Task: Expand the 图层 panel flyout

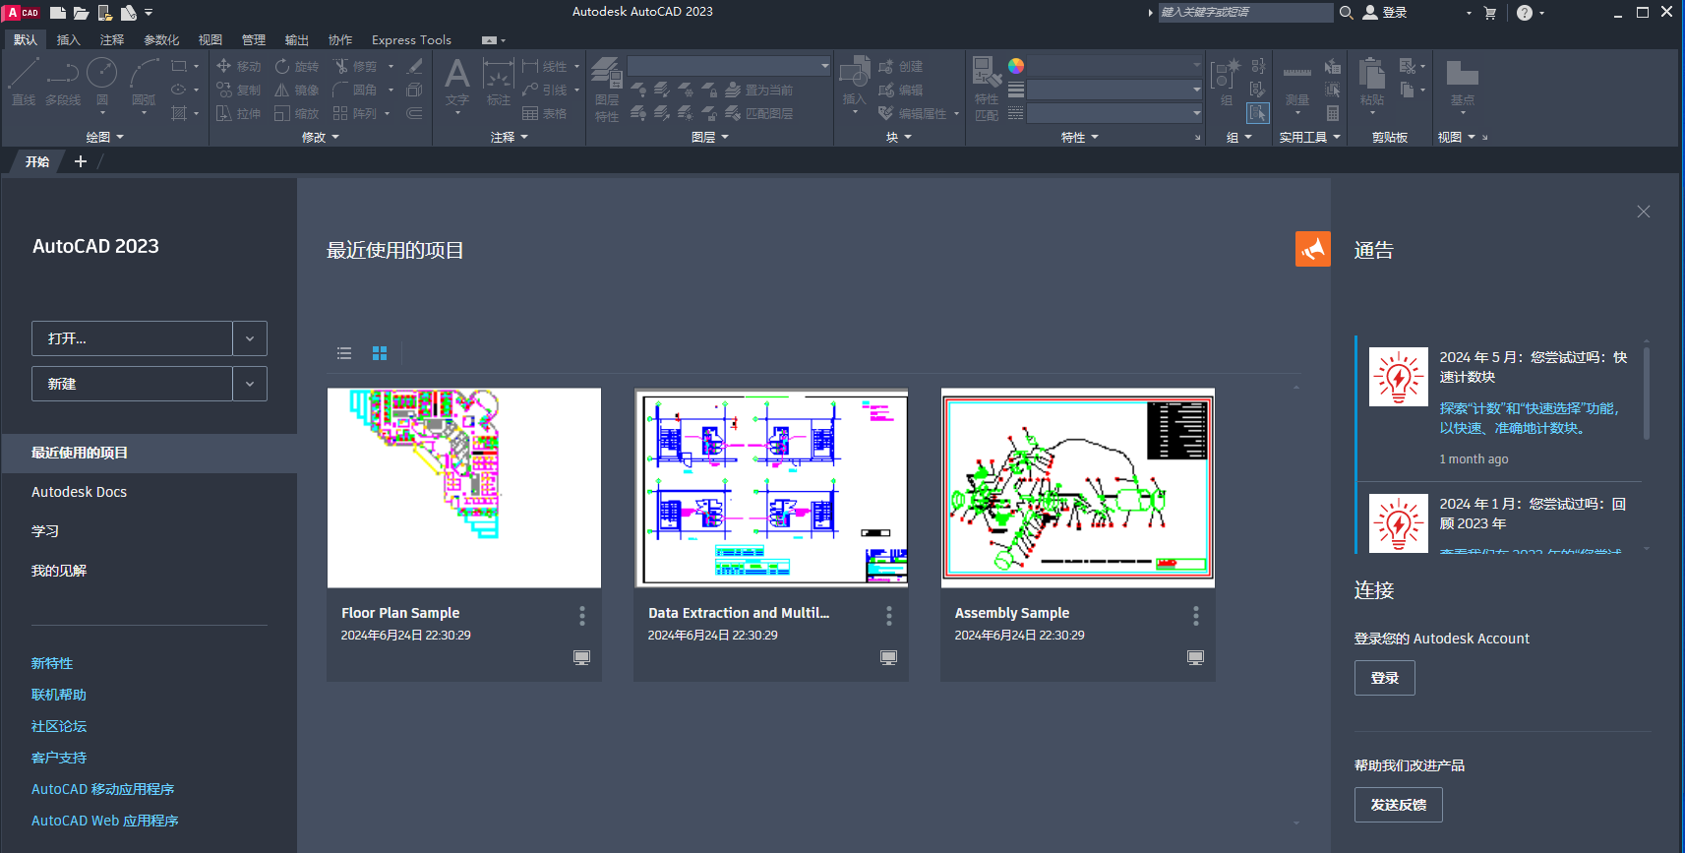Action: [x=710, y=137]
